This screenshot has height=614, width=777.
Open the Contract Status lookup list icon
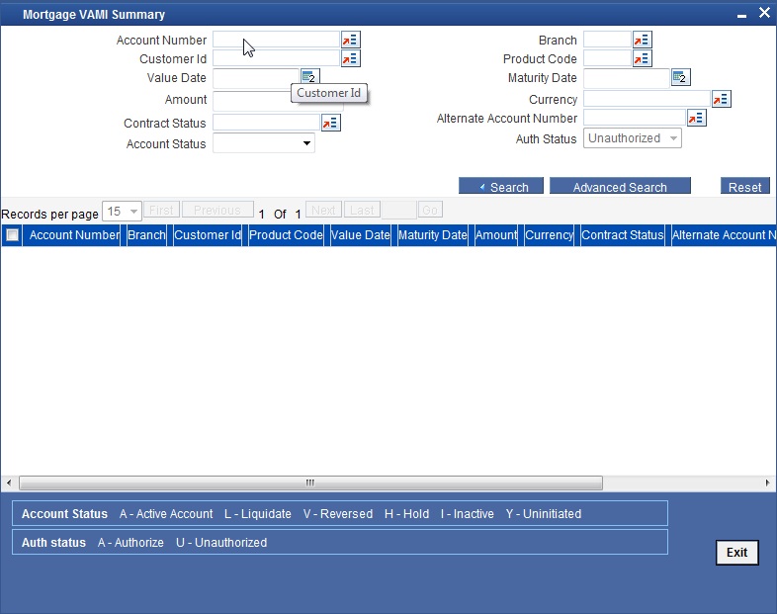[x=330, y=123]
